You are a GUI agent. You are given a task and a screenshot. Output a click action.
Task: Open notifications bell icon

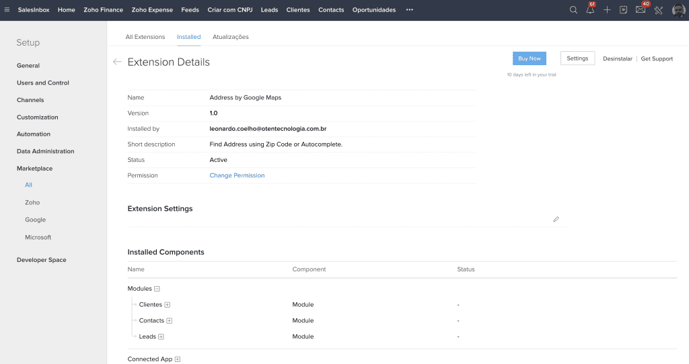point(590,10)
